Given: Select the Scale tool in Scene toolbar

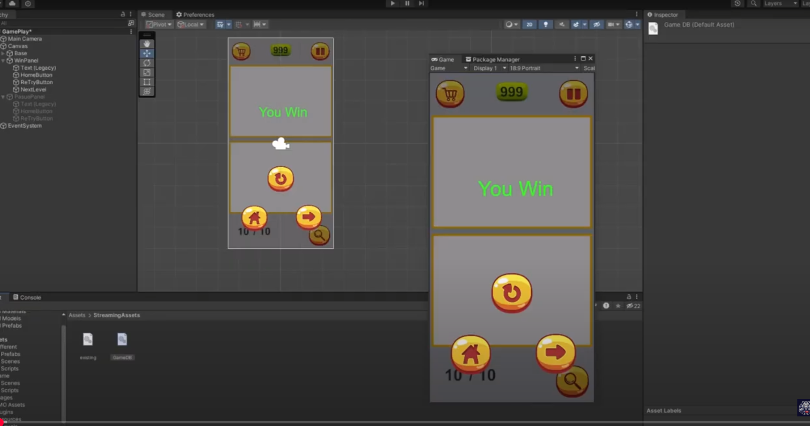Looking at the screenshot, I should click(147, 72).
